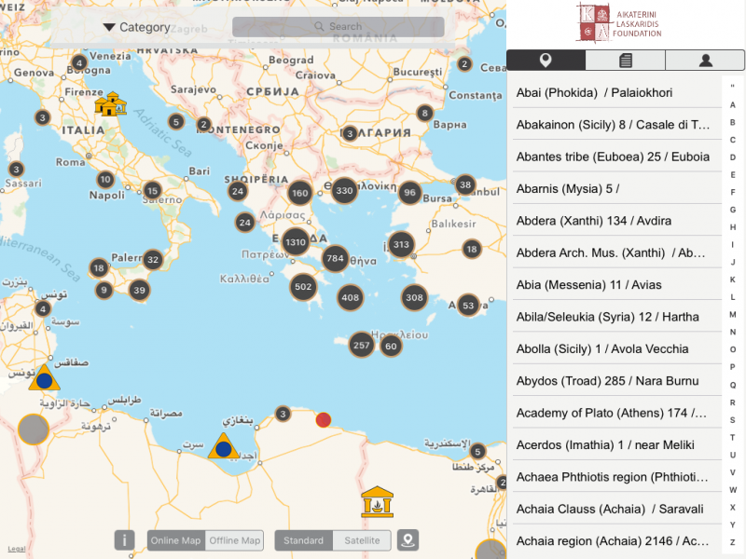Click the location pin button near Satellite

[408, 540]
